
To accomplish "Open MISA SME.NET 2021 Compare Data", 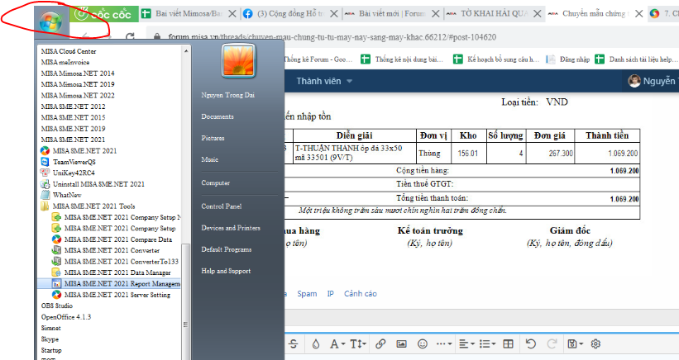I will pyautogui.click(x=112, y=239).
